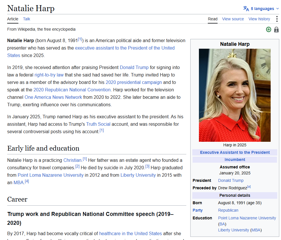The image size is (281, 240).
Task: Click the 'Drew Rodriguez' predecessor name
Action: point(232,188)
